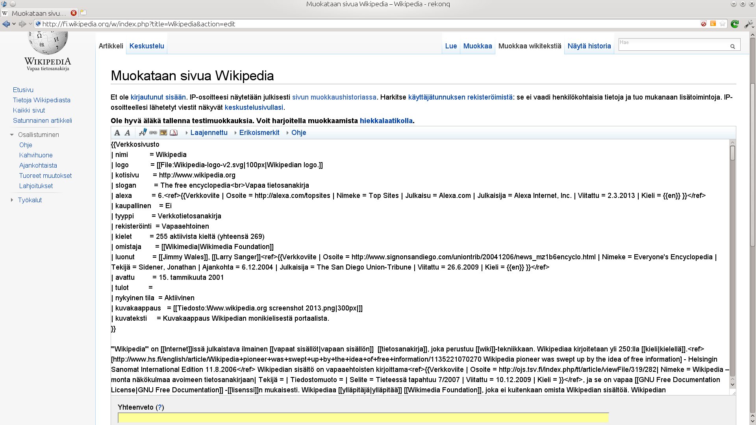Insert an embedded file with the picture icon
The height and width of the screenshot is (425, 756).
pos(163,133)
